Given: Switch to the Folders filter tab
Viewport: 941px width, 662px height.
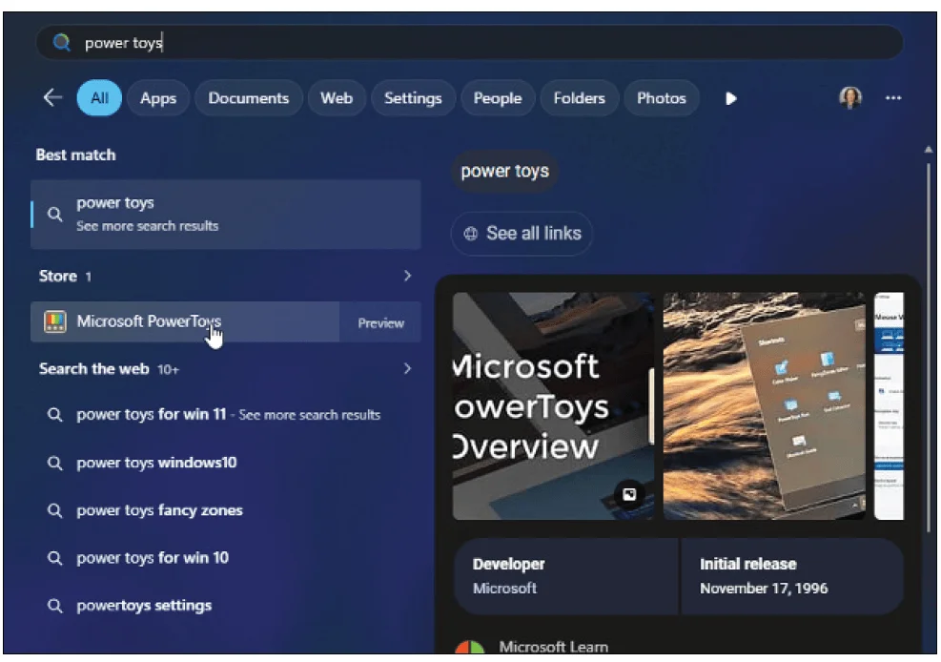Looking at the screenshot, I should [579, 98].
